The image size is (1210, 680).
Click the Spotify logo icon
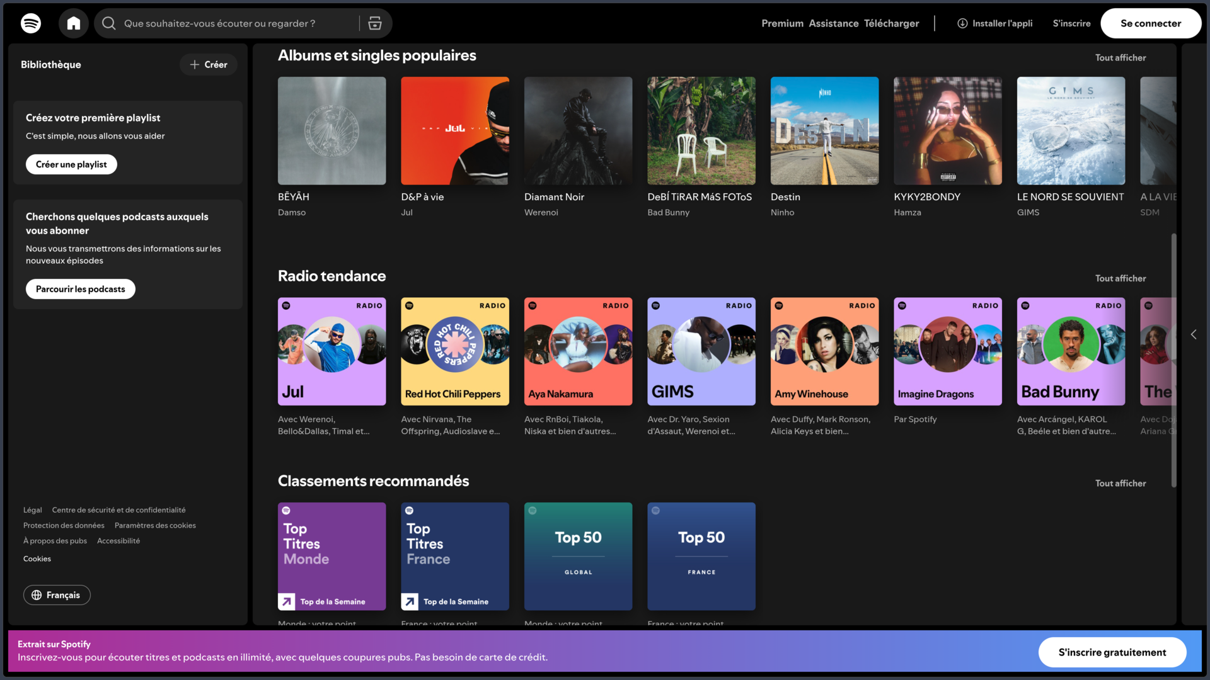(x=31, y=23)
